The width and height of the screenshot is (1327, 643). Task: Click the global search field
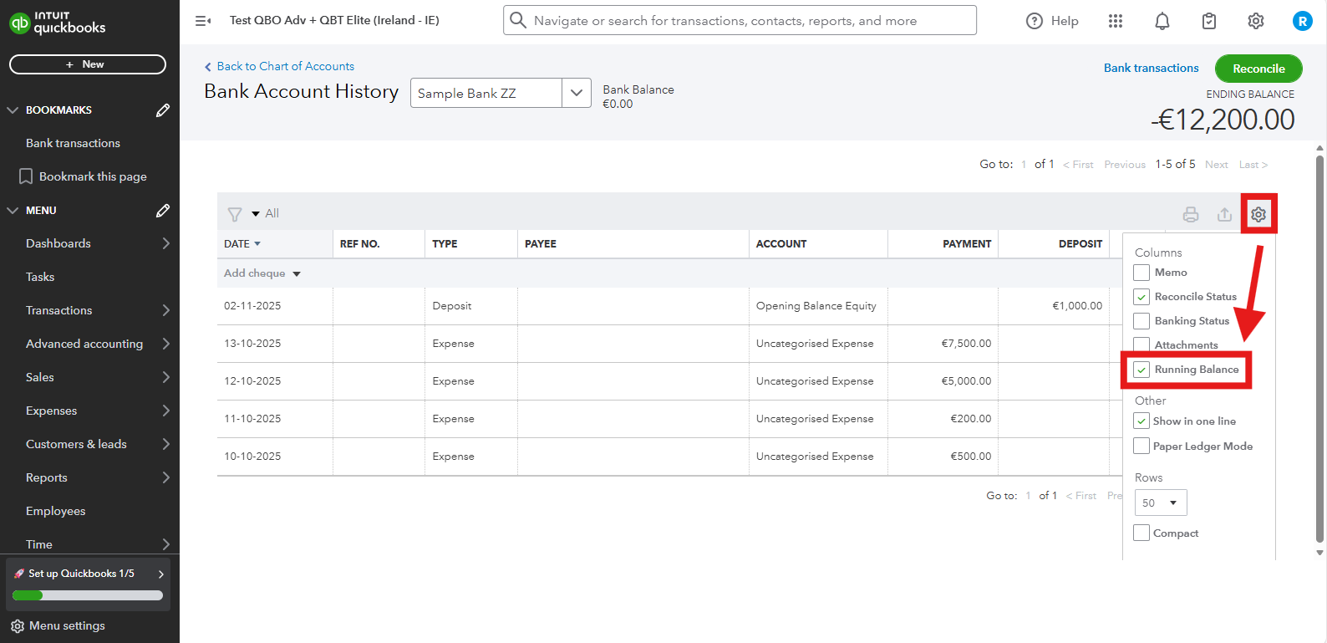click(x=740, y=21)
